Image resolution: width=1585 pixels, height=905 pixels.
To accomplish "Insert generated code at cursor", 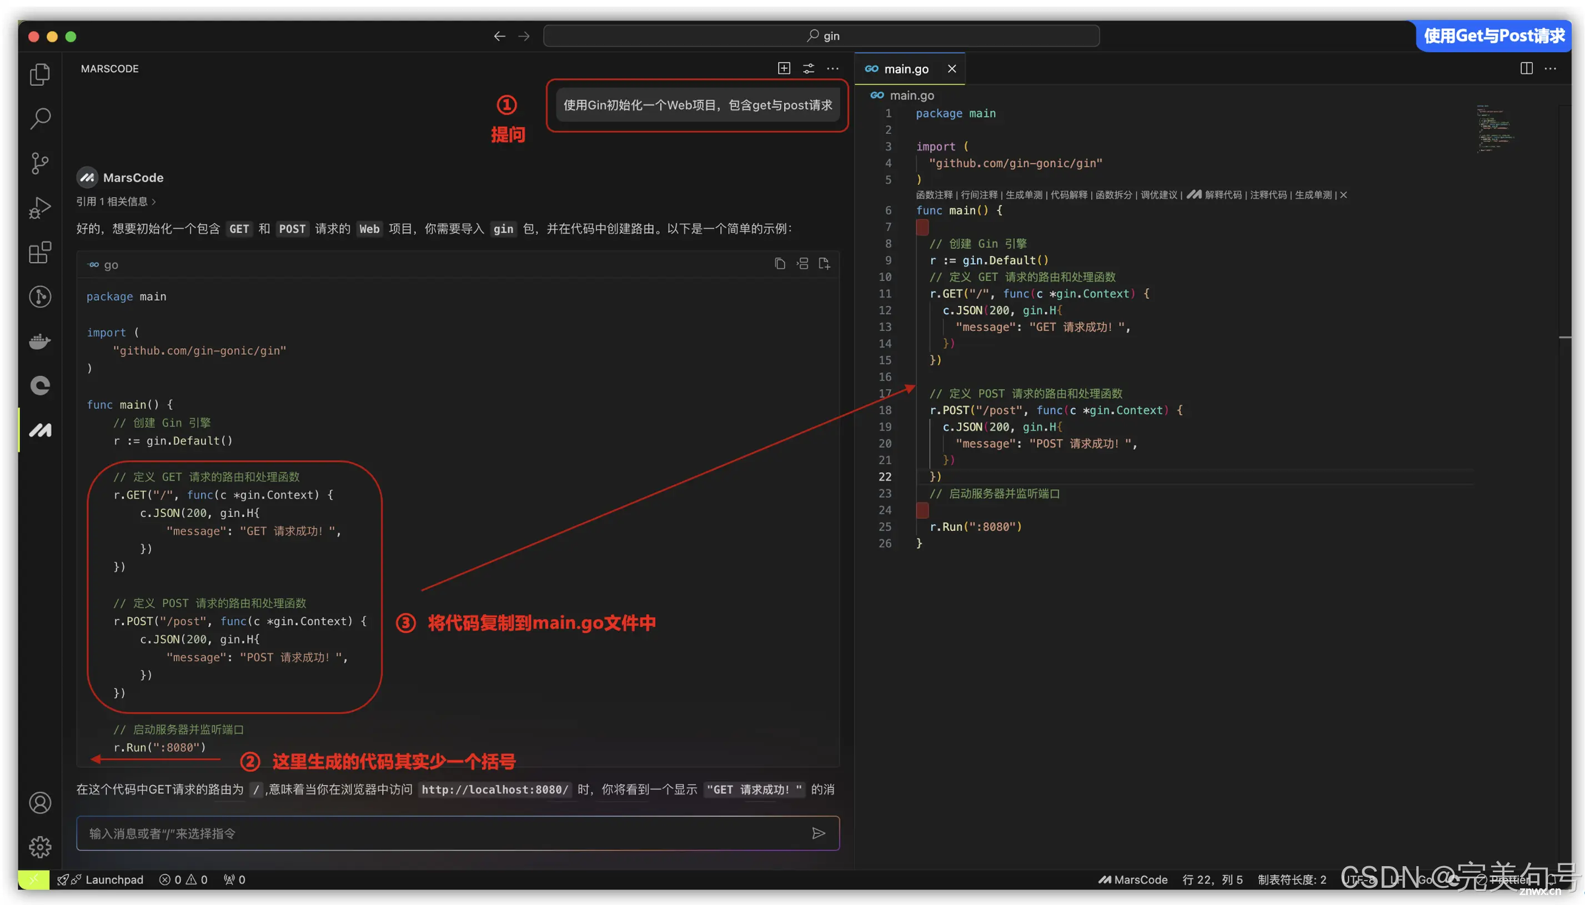I will pos(802,264).
